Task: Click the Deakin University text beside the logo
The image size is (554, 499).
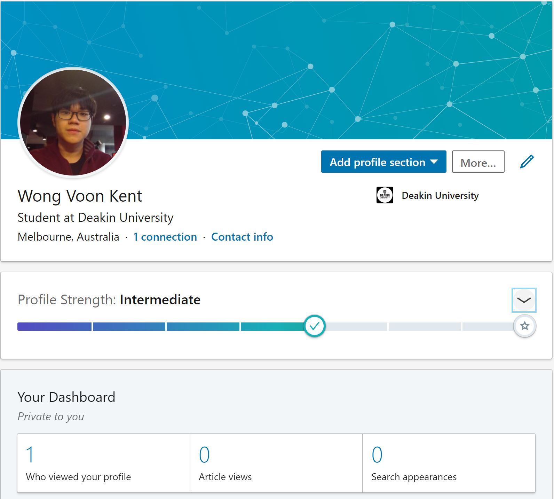Action: 440,195
